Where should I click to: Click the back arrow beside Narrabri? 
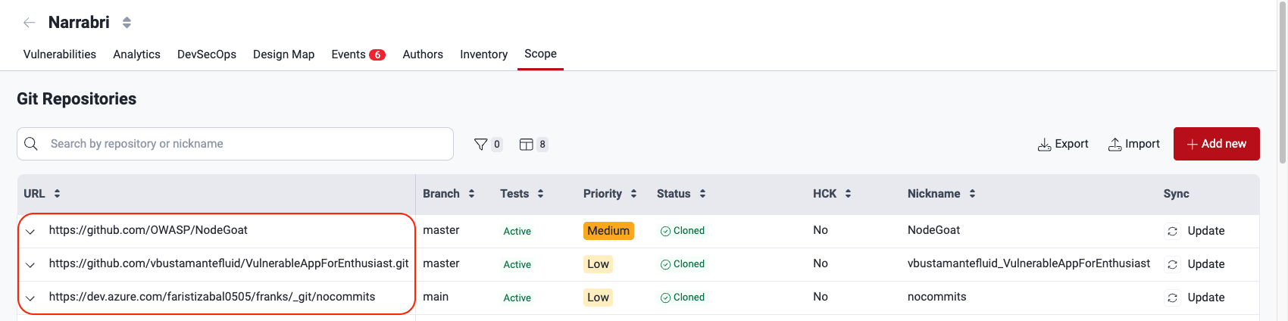pyautogui.click(x=29, y=23)
